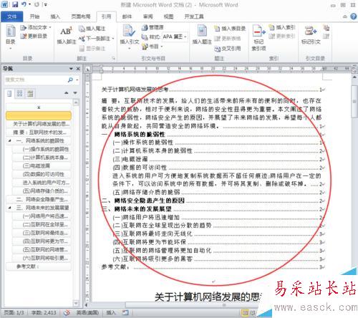
Task: Open the Bibliography (书目) dropdown arrow
Action: (x=162, y=47)
